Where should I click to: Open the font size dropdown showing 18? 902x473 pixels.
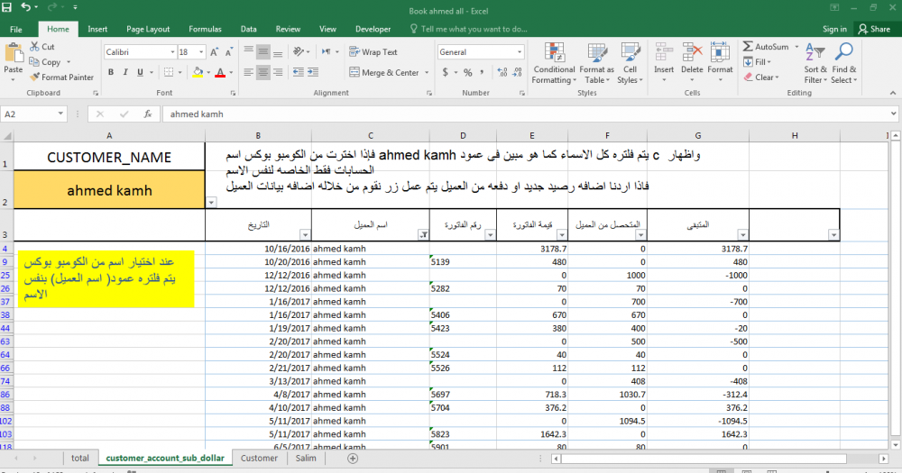tap(201, 51)
